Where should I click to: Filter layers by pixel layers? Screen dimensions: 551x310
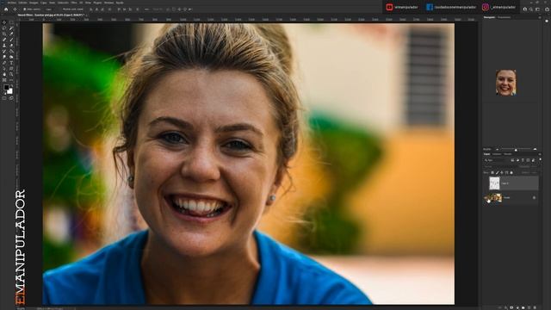coord(512,160)
